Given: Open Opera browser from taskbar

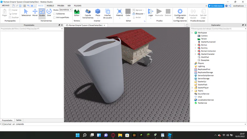Looking at the screenshot, I should tap(113, 135).
